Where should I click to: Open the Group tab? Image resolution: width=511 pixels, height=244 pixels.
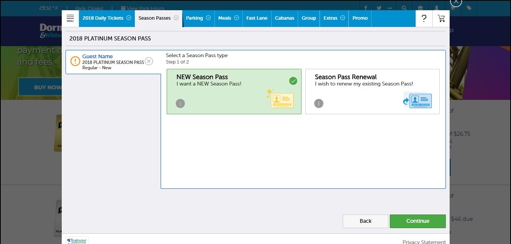pos(309,18)
